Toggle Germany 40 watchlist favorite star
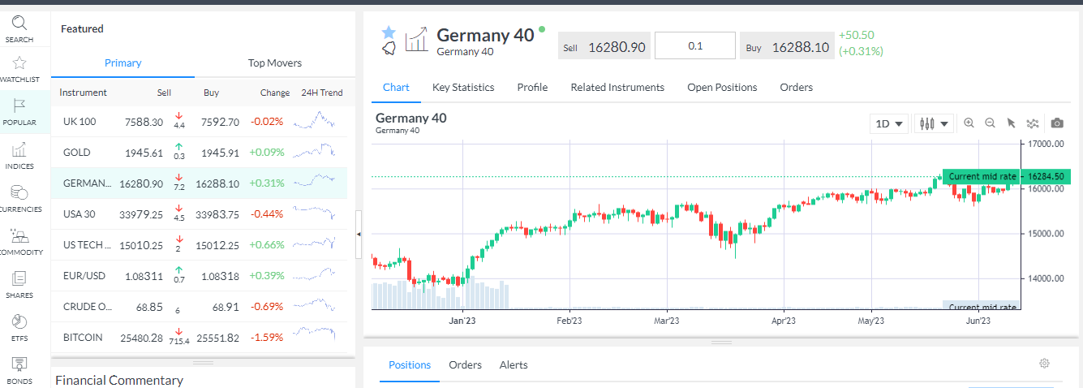This screenshot has width=1083, height=388. (389, 32)
